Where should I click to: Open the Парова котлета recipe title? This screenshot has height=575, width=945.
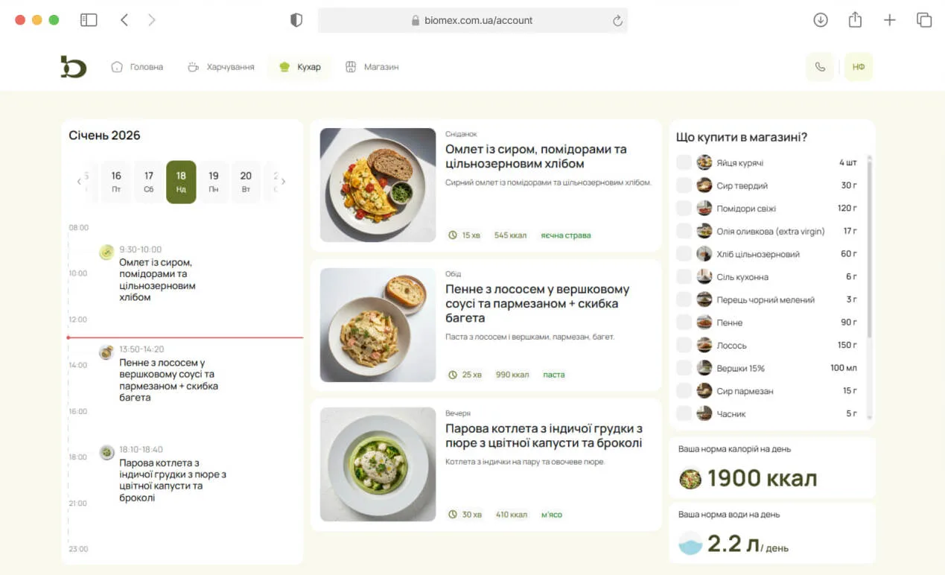point(544,436)
